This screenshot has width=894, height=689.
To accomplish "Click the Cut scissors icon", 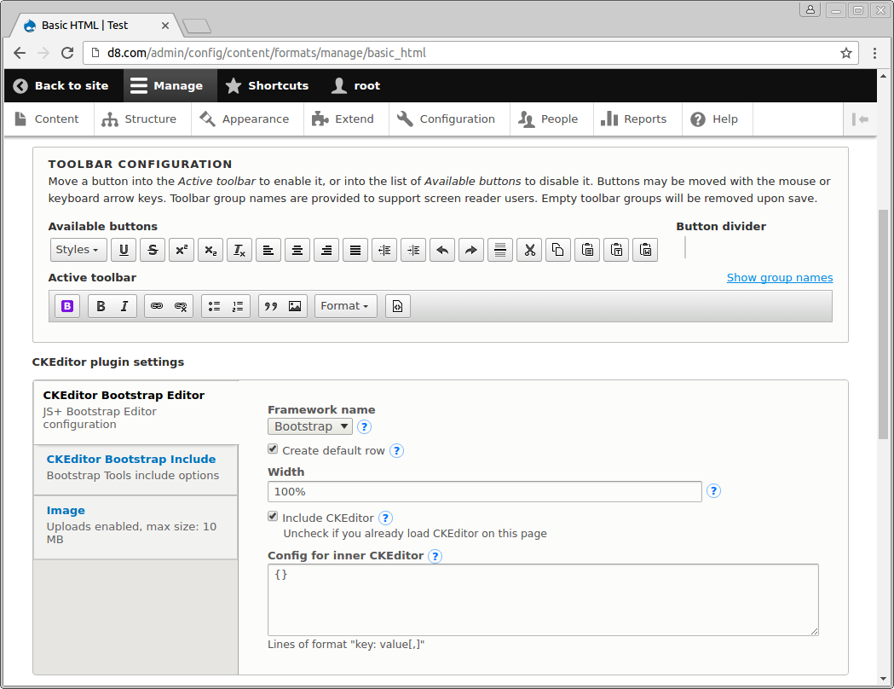I will [529, 250].
